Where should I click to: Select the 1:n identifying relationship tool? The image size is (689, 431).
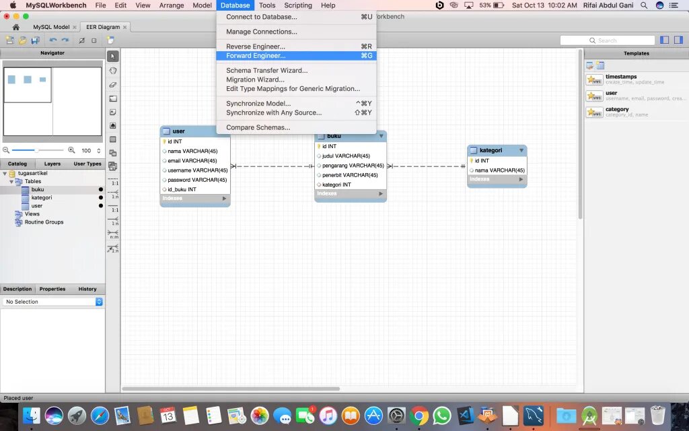pyautogui.click(x=113, y=220)
